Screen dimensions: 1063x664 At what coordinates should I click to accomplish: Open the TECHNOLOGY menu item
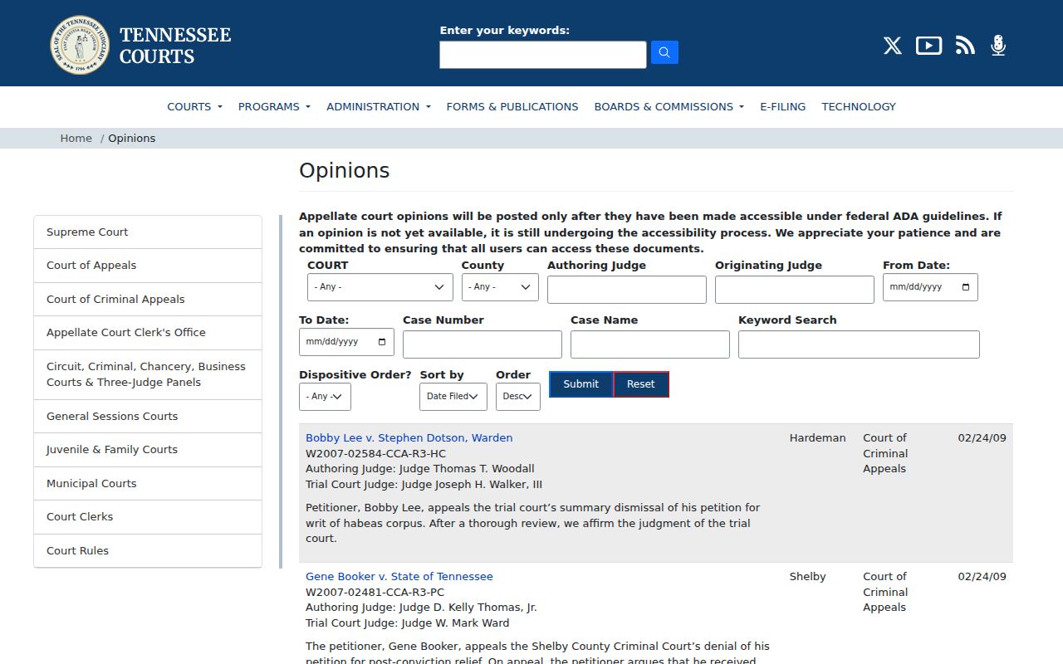click(859, 106)
